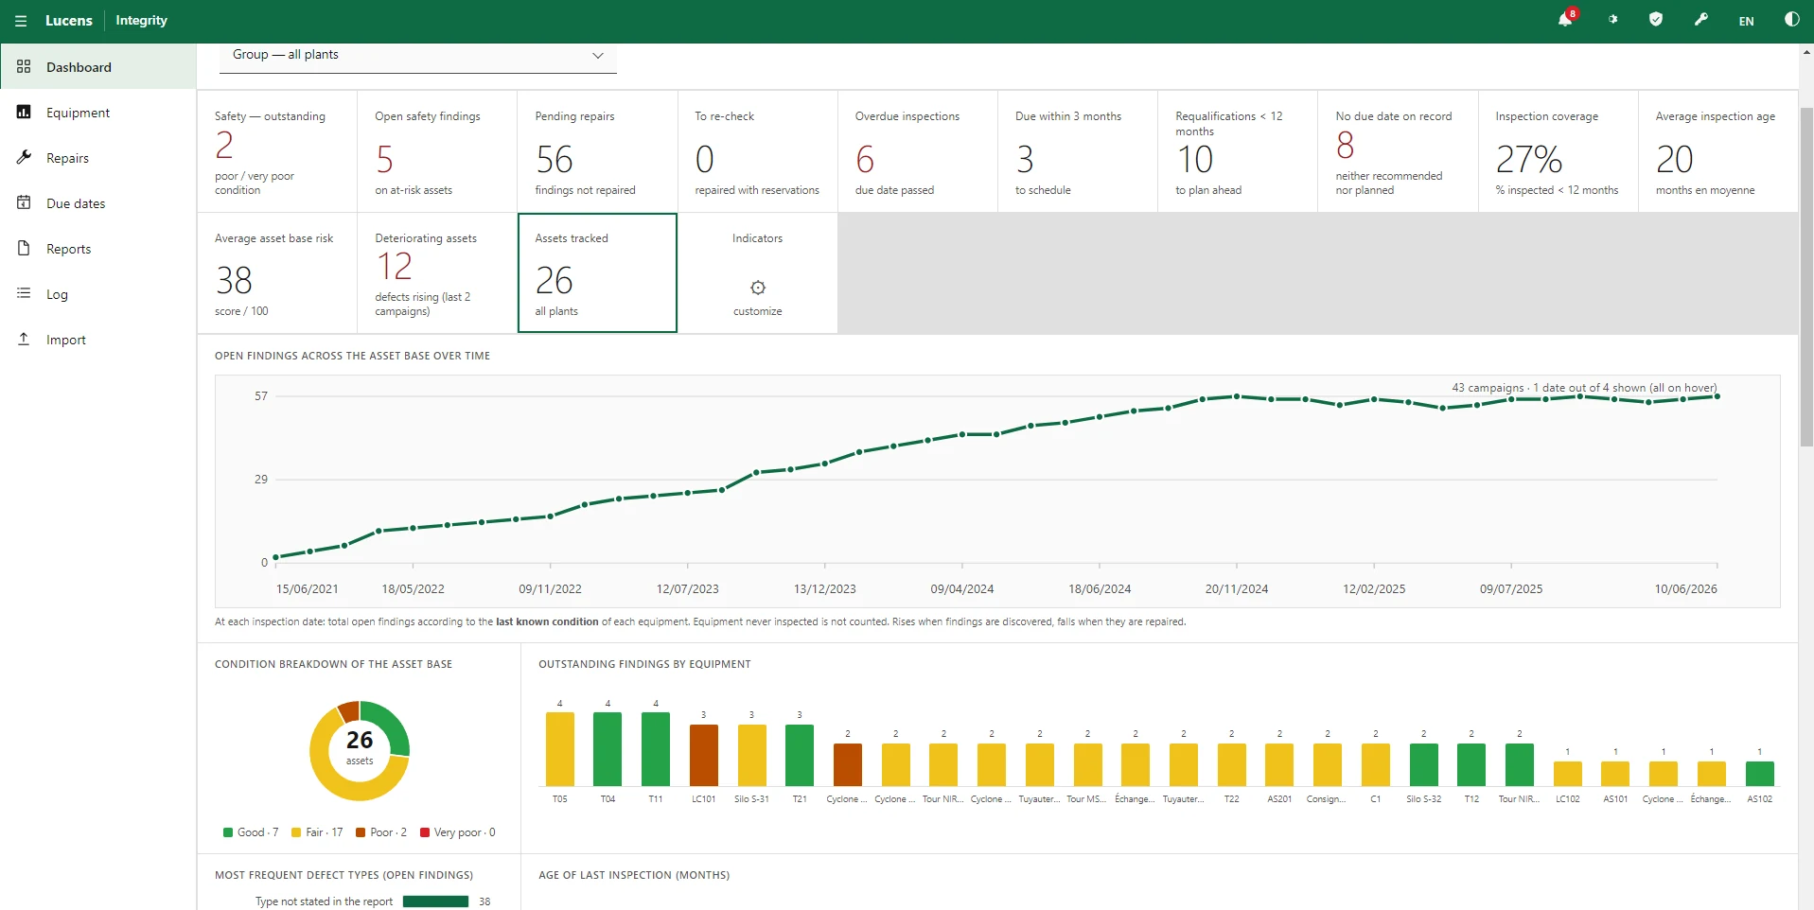
Task: Open the 'Open safety findings' card
Action: click(x=437, y=151)
